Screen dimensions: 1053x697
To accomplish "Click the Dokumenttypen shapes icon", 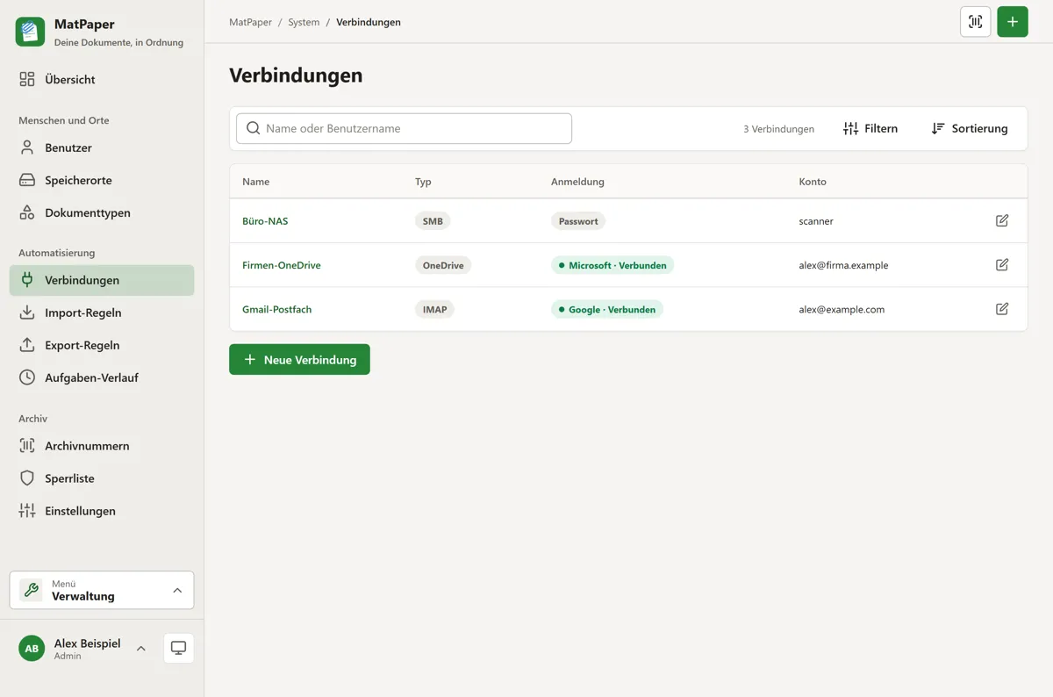I will (x=27, y=212).
